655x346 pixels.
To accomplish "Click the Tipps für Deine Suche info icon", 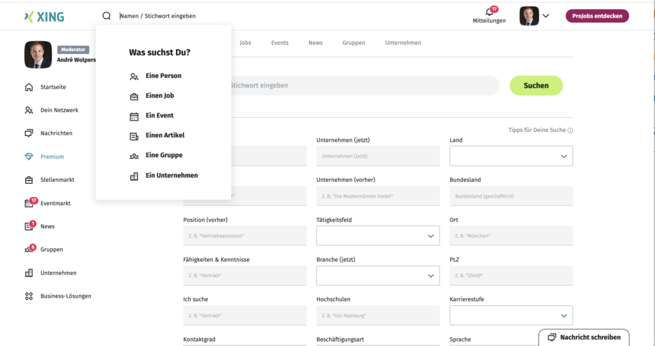I will (x=570, y=130).
